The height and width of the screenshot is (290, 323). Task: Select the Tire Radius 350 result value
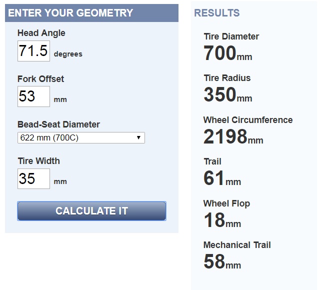(220, 94)
